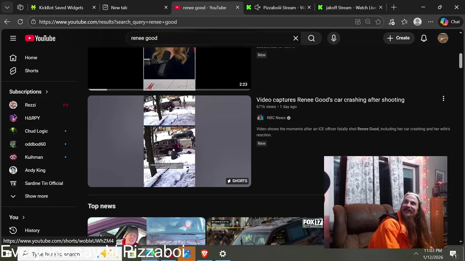Add this page to favorites with the star
This screenshot has width=465, height=261.
click(378, 22)
